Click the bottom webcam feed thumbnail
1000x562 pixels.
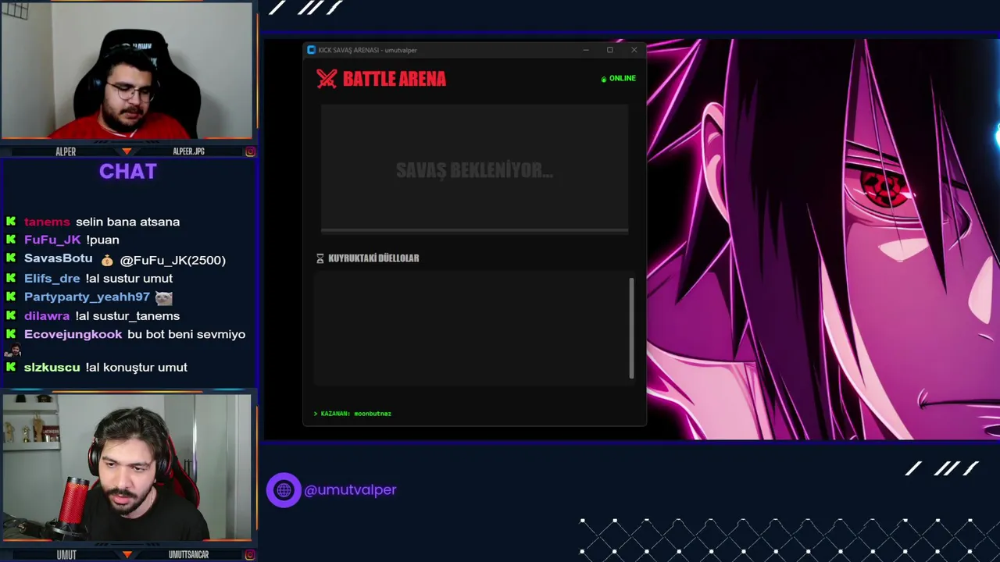(127, 468)
